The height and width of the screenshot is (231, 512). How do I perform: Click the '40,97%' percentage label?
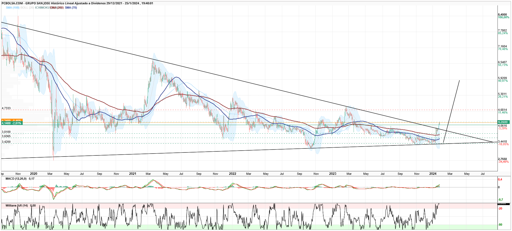(x=503, y=81)
